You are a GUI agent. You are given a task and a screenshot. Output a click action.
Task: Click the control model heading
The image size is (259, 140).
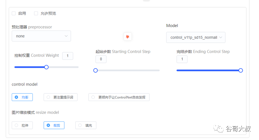click(x=25, y=84)
